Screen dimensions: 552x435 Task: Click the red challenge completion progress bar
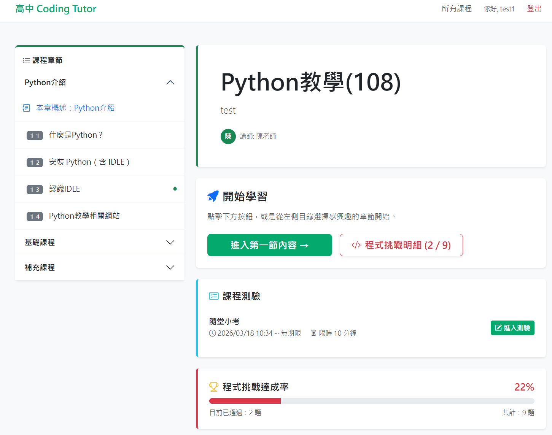pos(245,401)
